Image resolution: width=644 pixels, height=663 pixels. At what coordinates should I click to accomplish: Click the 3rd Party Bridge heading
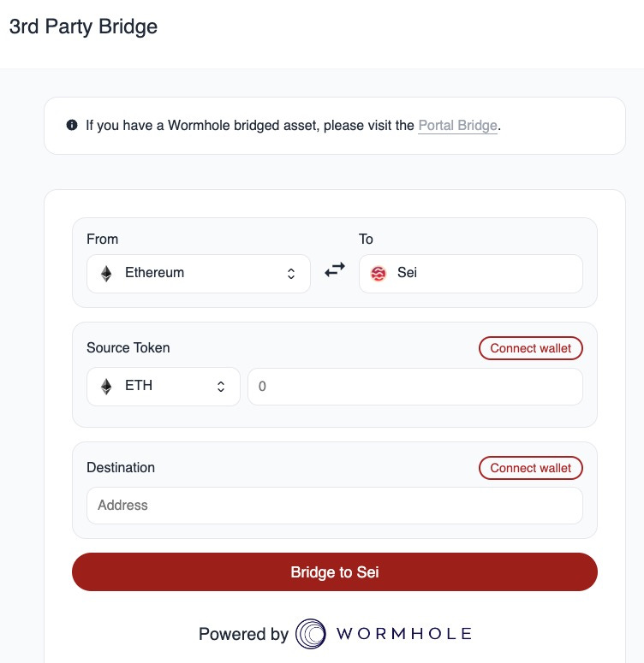83,27
